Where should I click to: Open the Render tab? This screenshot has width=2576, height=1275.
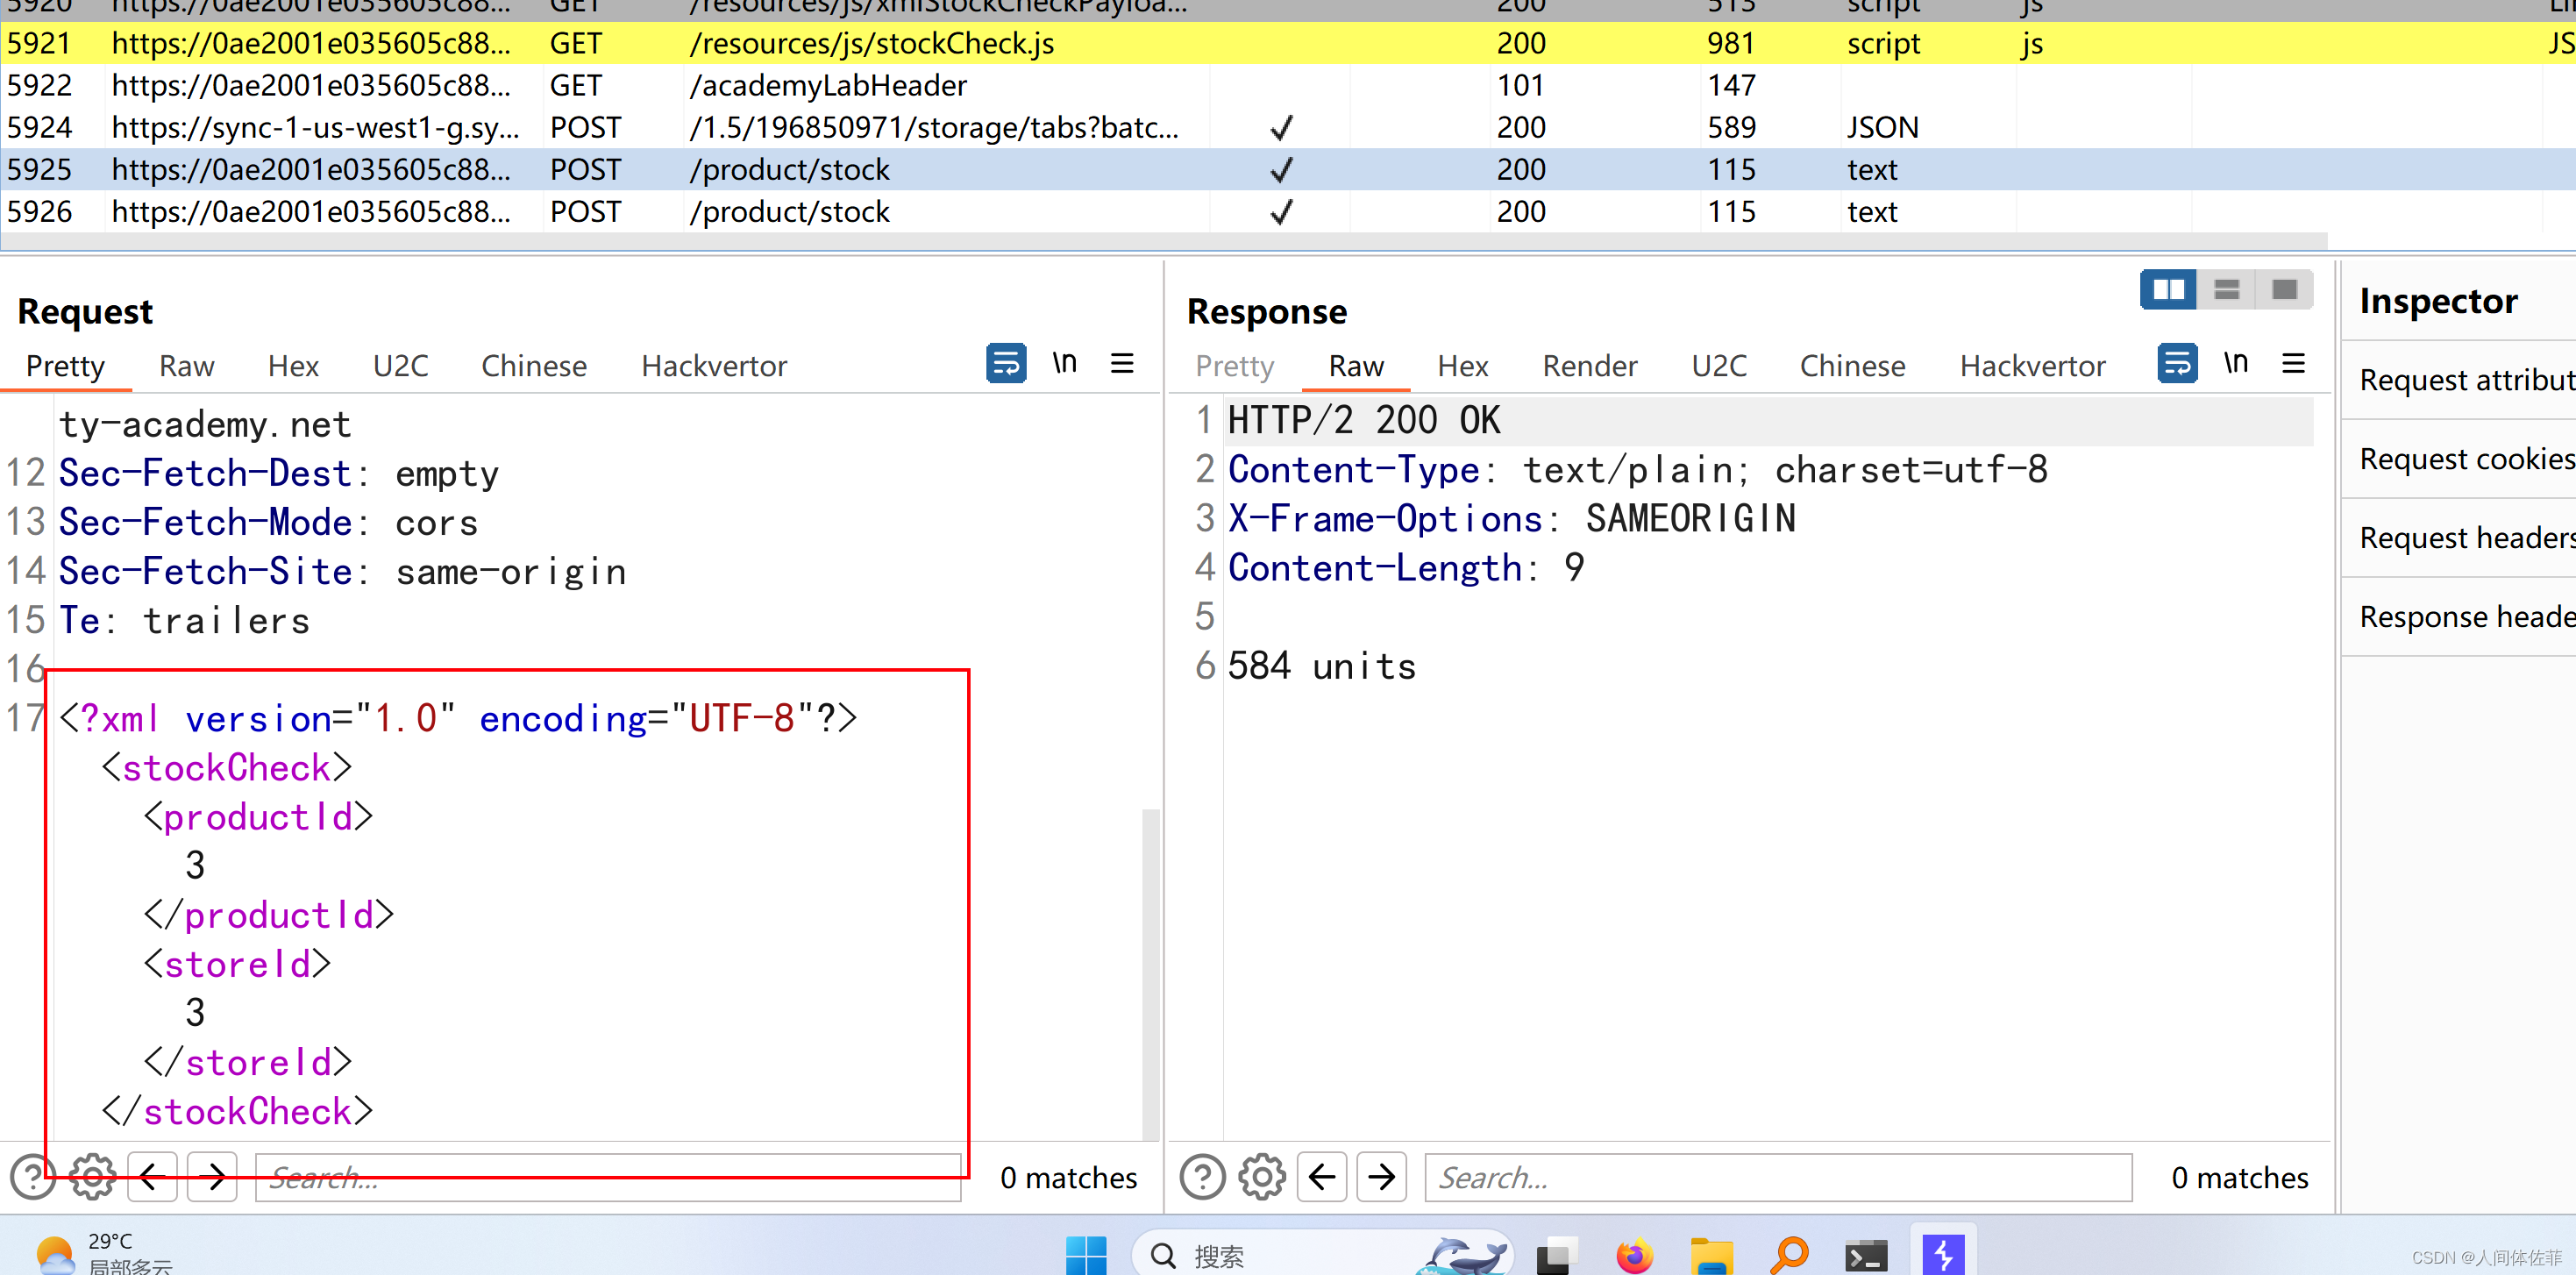coord(1589,366)
